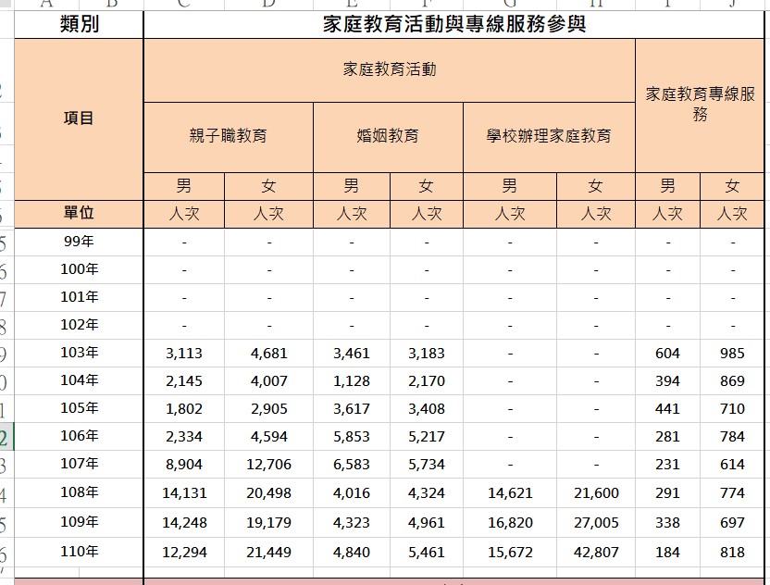Click cell with value 6,583
770x585 pixels.
click(352, 464)
